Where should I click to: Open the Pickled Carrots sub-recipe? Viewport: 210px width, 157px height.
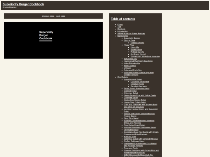pos(137,52)
